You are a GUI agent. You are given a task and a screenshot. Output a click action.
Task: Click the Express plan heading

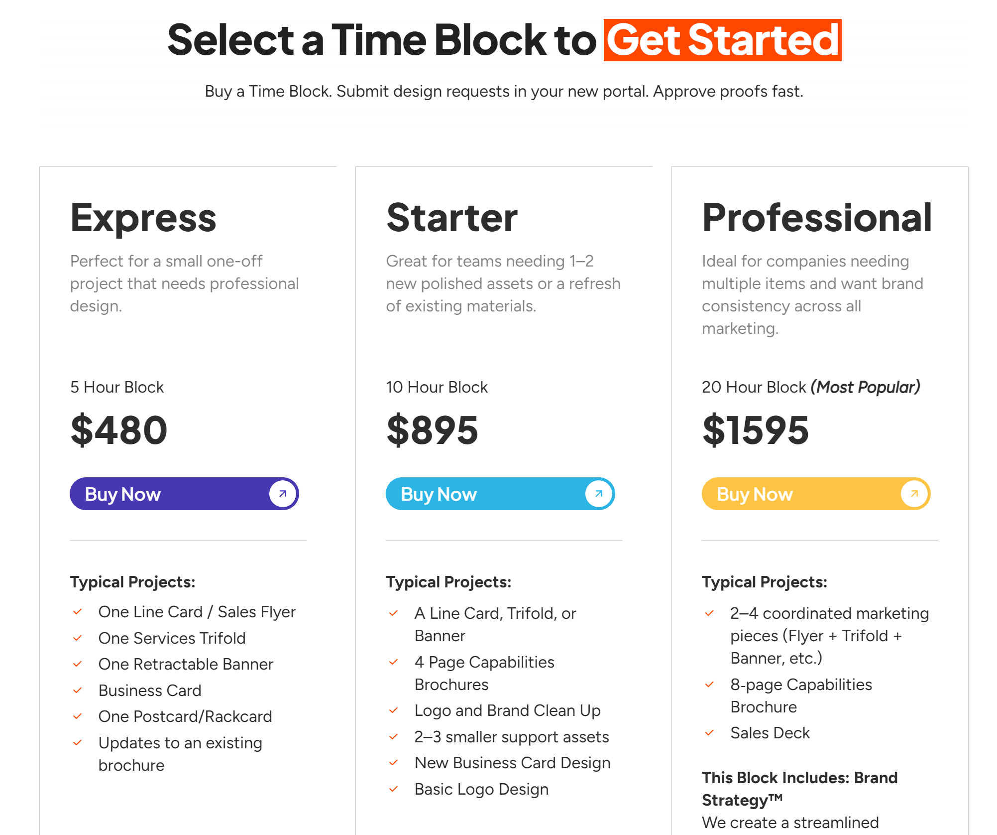click(143, 218)
